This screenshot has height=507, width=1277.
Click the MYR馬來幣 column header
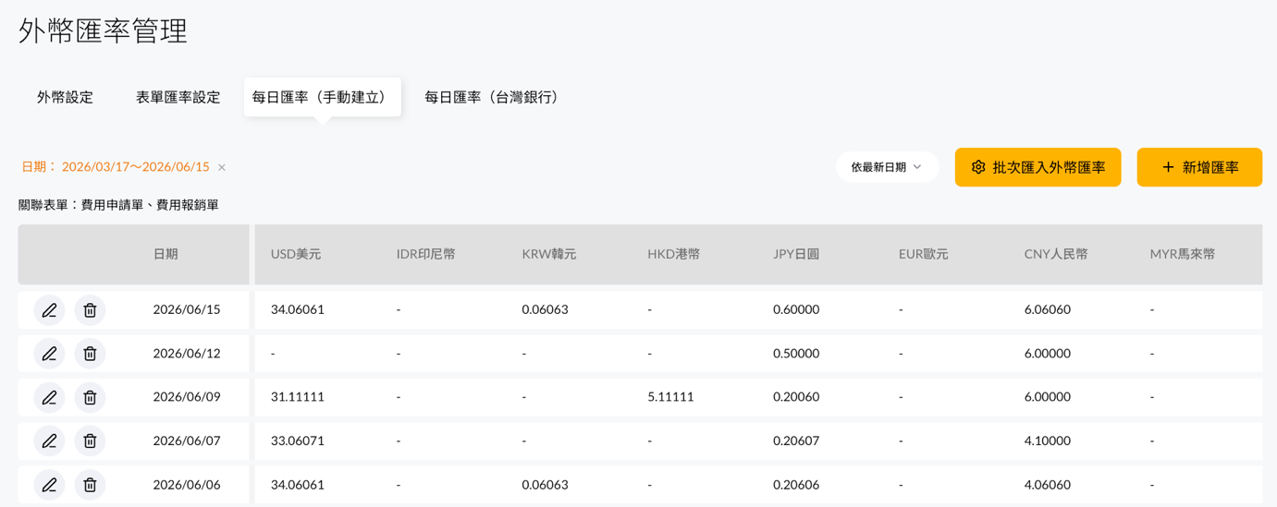pyautogui.click(x=1183, y=254)
